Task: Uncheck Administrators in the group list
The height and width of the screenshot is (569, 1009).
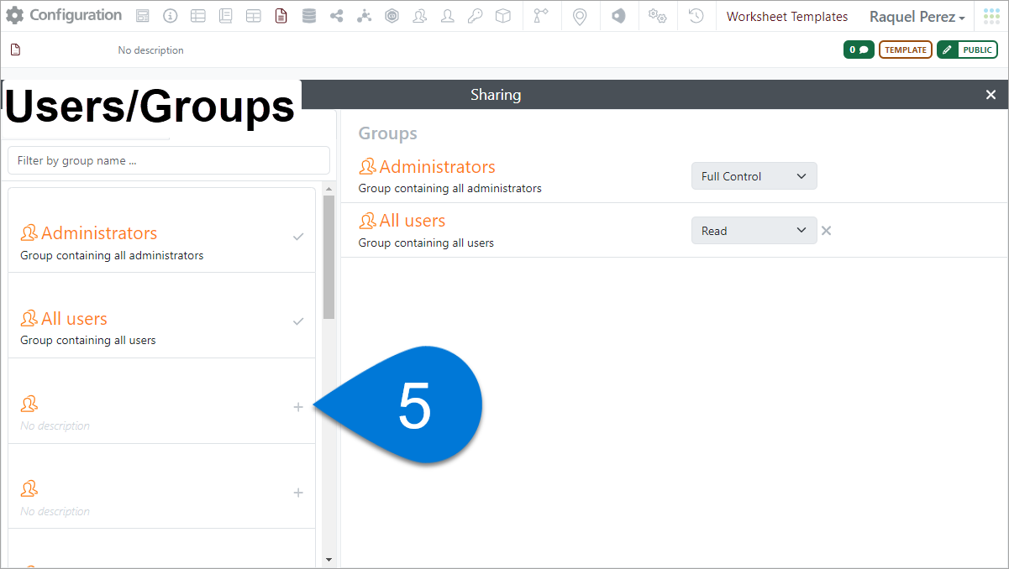Action: [298, 238]
